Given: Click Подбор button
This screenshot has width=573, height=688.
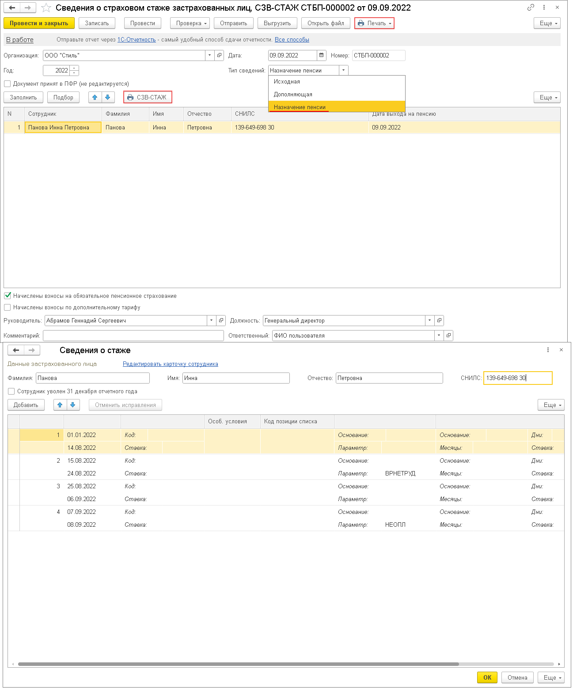Looking at the screenshot, I should (x=63, y=97).
